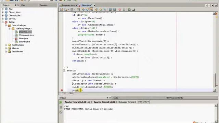Click the Comment lines icon
Screen dimensions: 219x123
coord(129,10)
